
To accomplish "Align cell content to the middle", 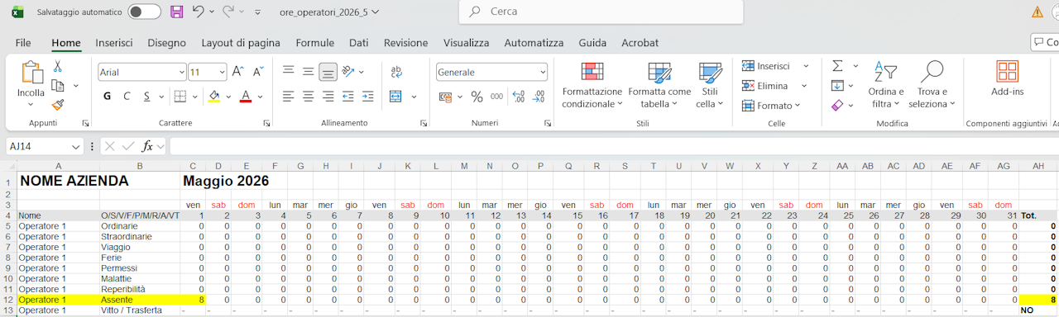I will [x=308, y=72].
